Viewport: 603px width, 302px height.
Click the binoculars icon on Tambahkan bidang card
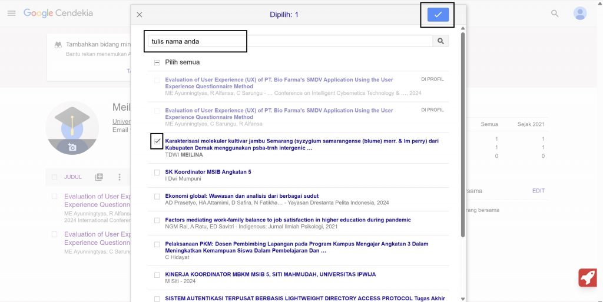point(58,45)
